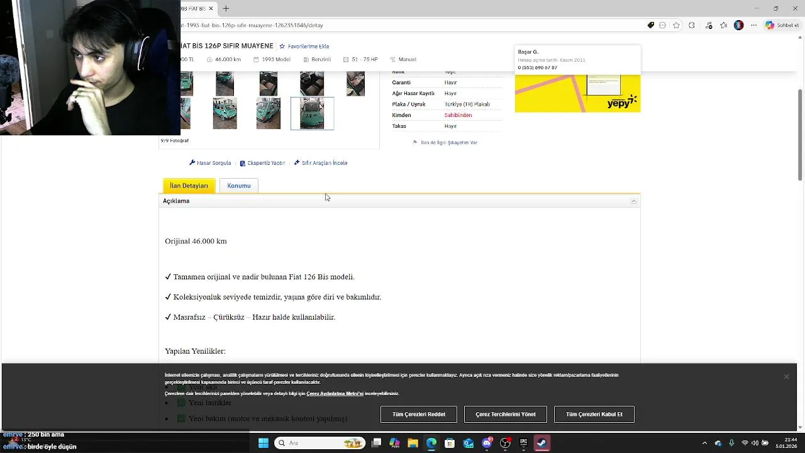Image resolution: width=805 pixels, height=453 pixels.
Task: Open the Windows Start menu
Action: 264,443
